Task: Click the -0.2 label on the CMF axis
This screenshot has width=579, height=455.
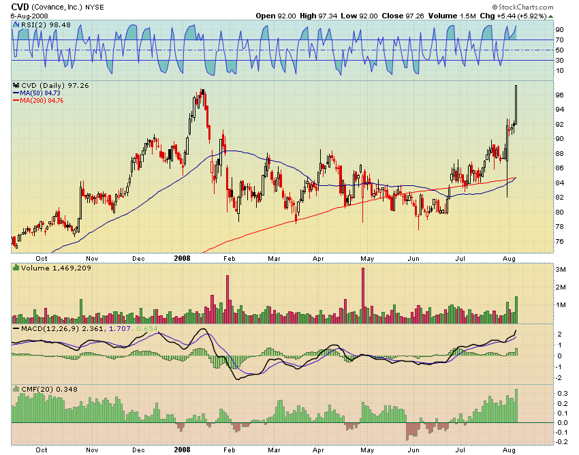Action: coord(562,441)
